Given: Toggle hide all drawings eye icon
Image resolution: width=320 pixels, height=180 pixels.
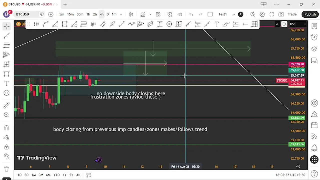Looking at the screenshot, I should point(6,156).
